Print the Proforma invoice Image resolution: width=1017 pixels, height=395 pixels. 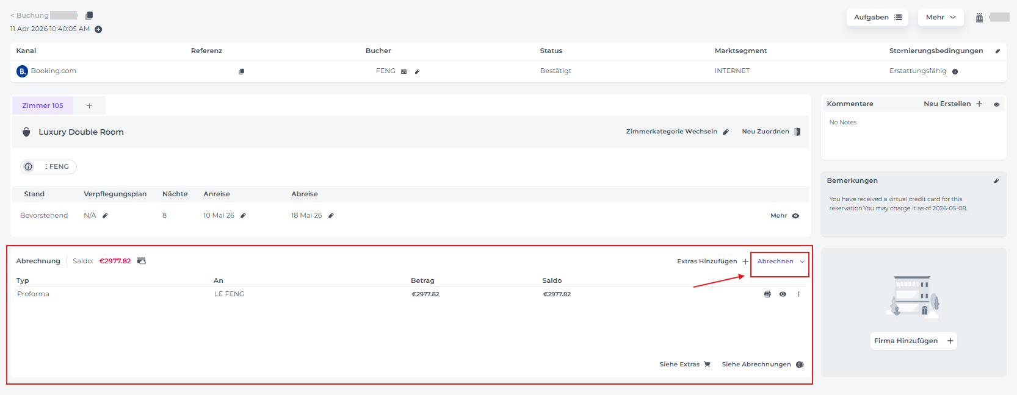coord(767,294)
